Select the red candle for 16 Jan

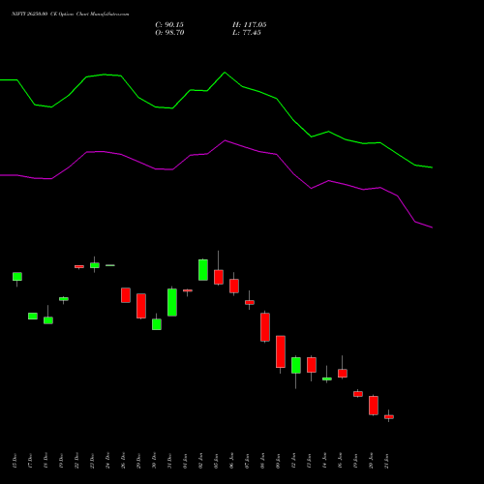click(x=343, y=373)
